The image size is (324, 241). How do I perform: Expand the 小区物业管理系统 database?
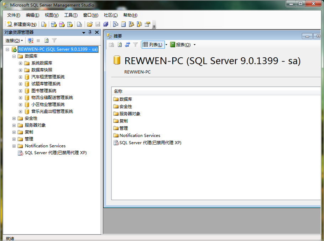[x=20, y=105]
